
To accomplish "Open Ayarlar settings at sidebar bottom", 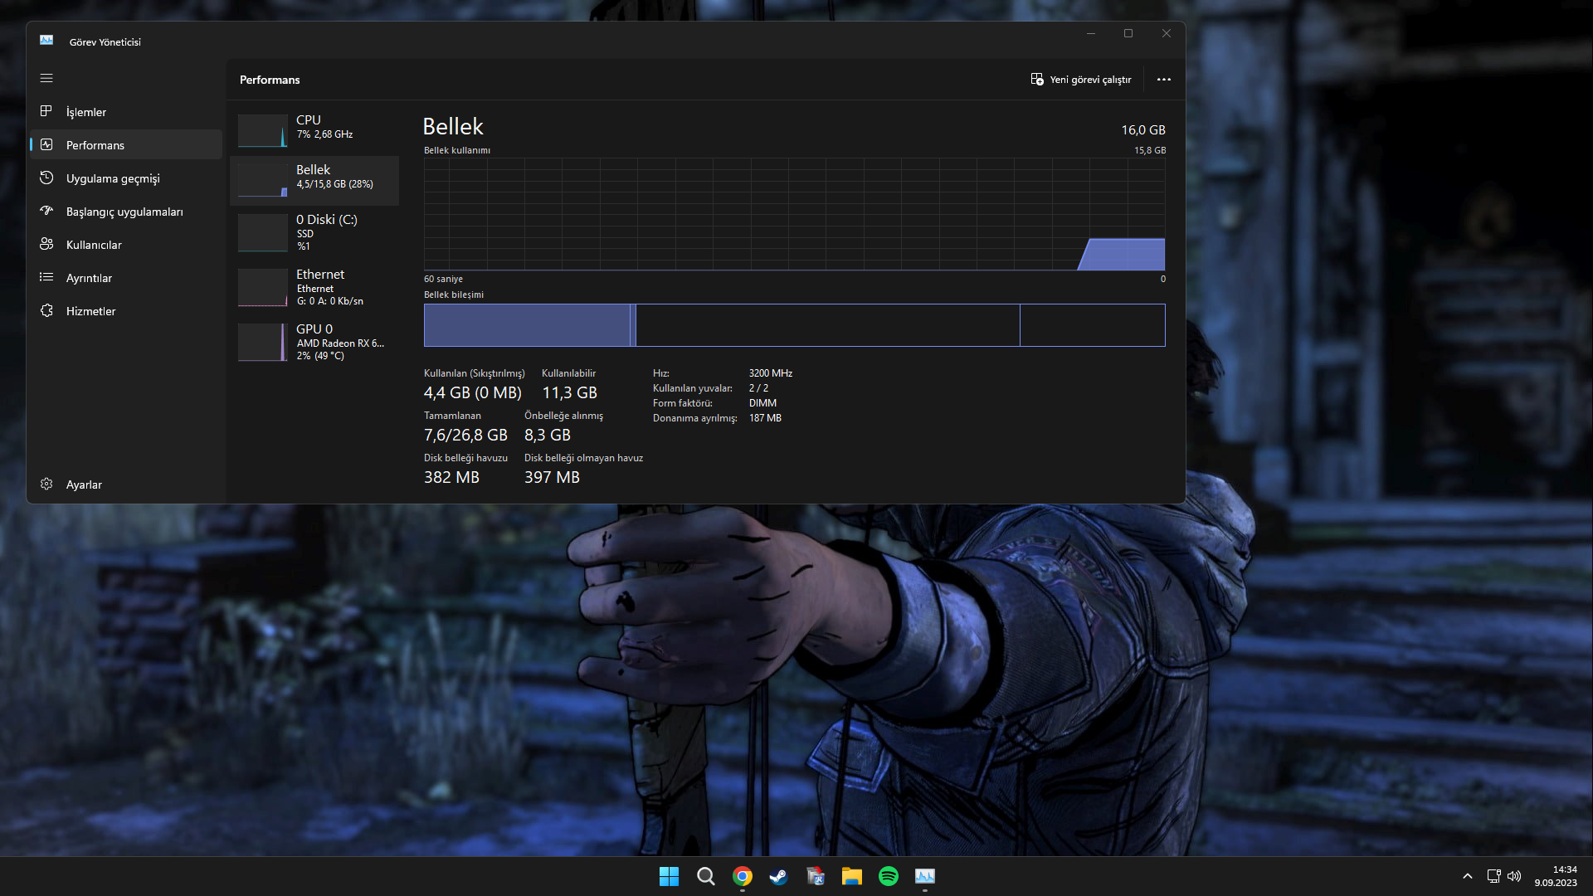I will (x=83, y=485).
